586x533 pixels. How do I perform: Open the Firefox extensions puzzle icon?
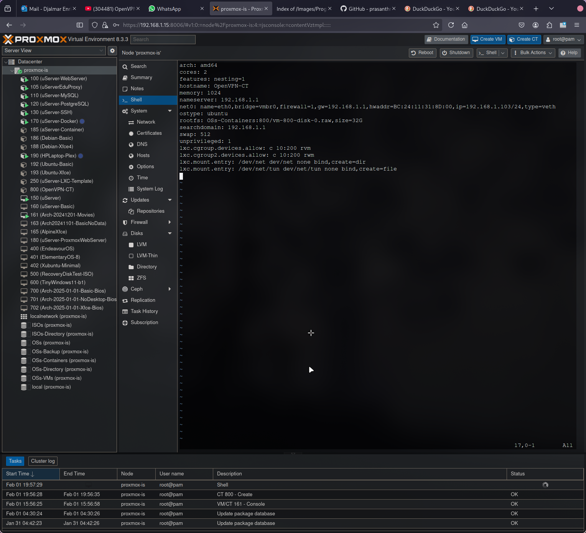click(549, 25)
